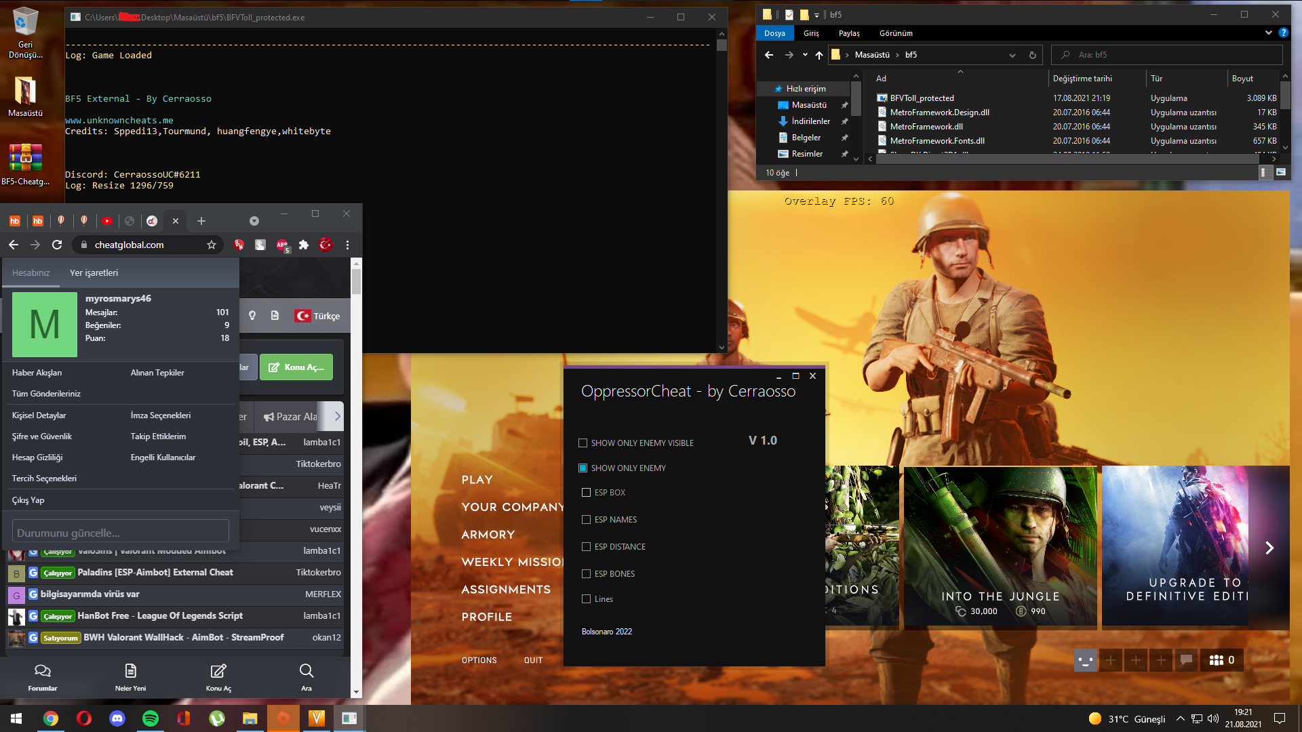Open a new browser tab
Screen dimensions: 1302x732
click(x=201, y=221)
